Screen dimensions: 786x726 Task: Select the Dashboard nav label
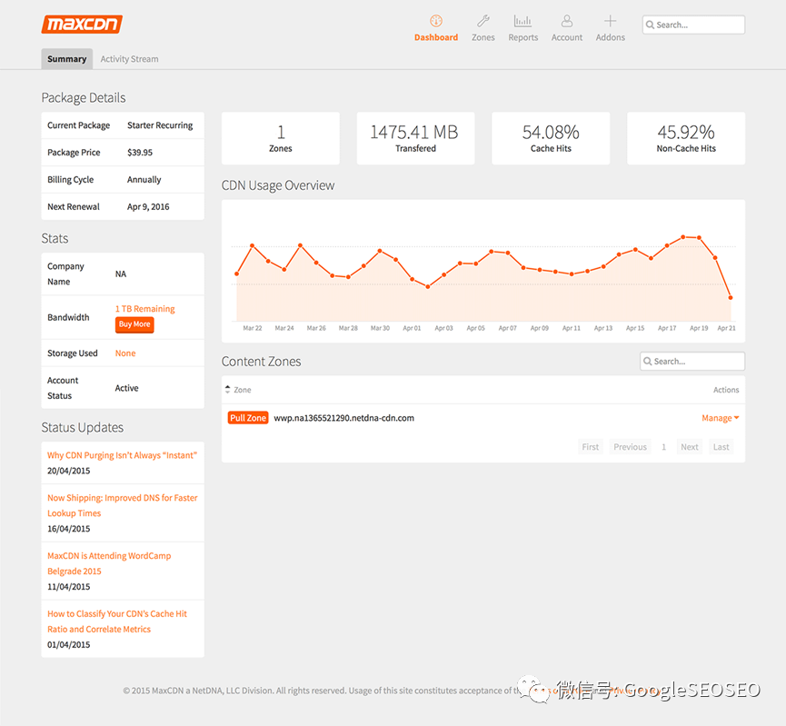point(436,37)
